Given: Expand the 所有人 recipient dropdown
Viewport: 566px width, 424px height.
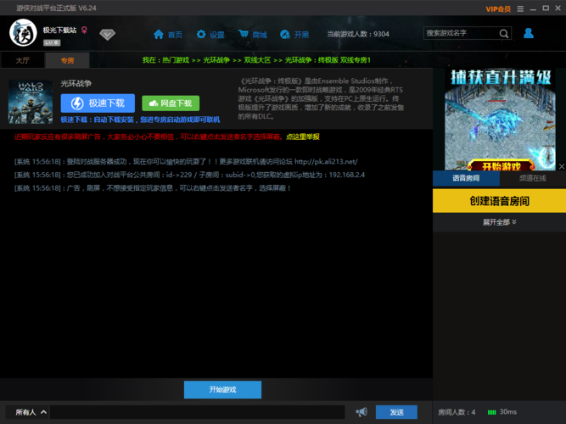Looking at the screenshot, I should click(31, 412).
